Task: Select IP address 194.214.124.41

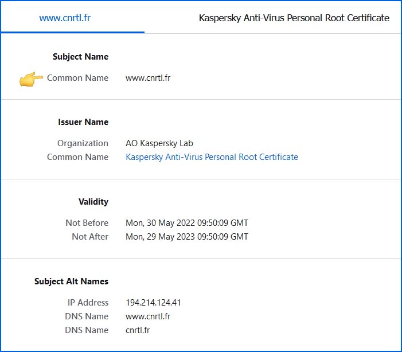Action: pos(153,303)
